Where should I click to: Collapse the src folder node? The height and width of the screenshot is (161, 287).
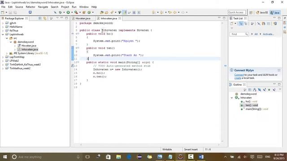point(7,38)
